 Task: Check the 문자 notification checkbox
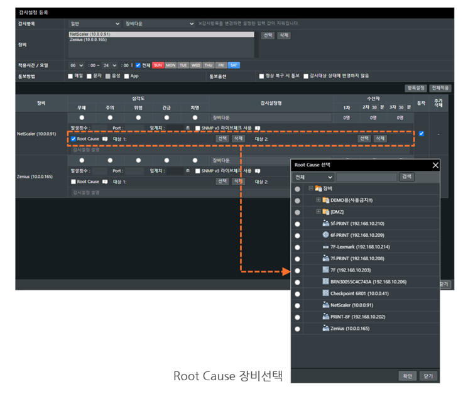click(89, 76)
